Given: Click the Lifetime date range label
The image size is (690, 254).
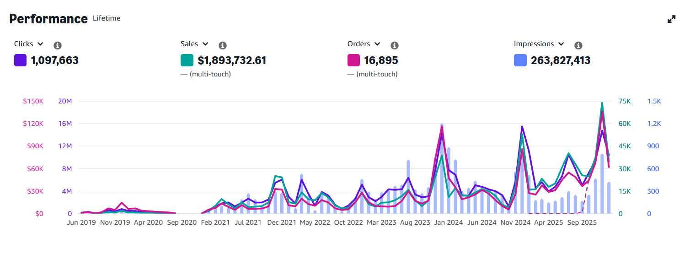Looking at the screenshot, I should [x=107, y=18].
